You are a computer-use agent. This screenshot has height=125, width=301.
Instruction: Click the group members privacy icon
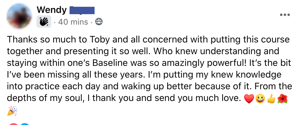click(x=99, y=22)
